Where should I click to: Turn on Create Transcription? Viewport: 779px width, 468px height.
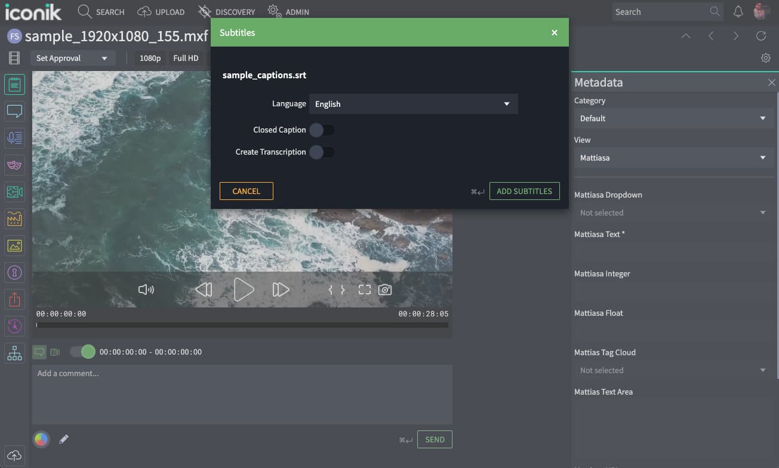click(322, 152)
